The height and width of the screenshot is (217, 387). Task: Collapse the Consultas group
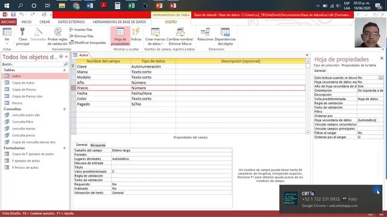click(65, 109)
